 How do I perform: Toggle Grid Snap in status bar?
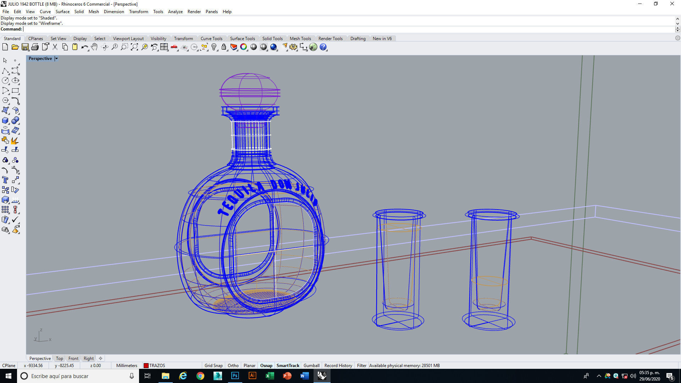(x=214, y=365)
